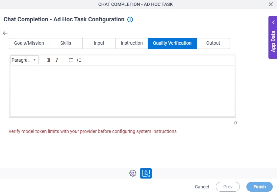
Task: Click the Cancel button
Action: point(202,187)
